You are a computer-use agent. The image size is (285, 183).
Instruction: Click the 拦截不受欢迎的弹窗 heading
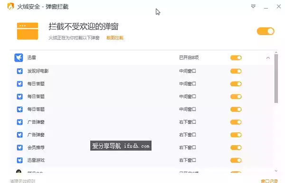(x=84, y=27)
